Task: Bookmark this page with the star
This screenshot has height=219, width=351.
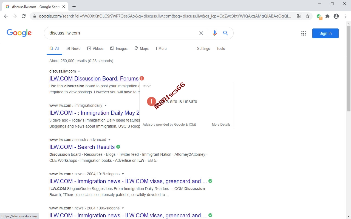Action: click(308, 16)
